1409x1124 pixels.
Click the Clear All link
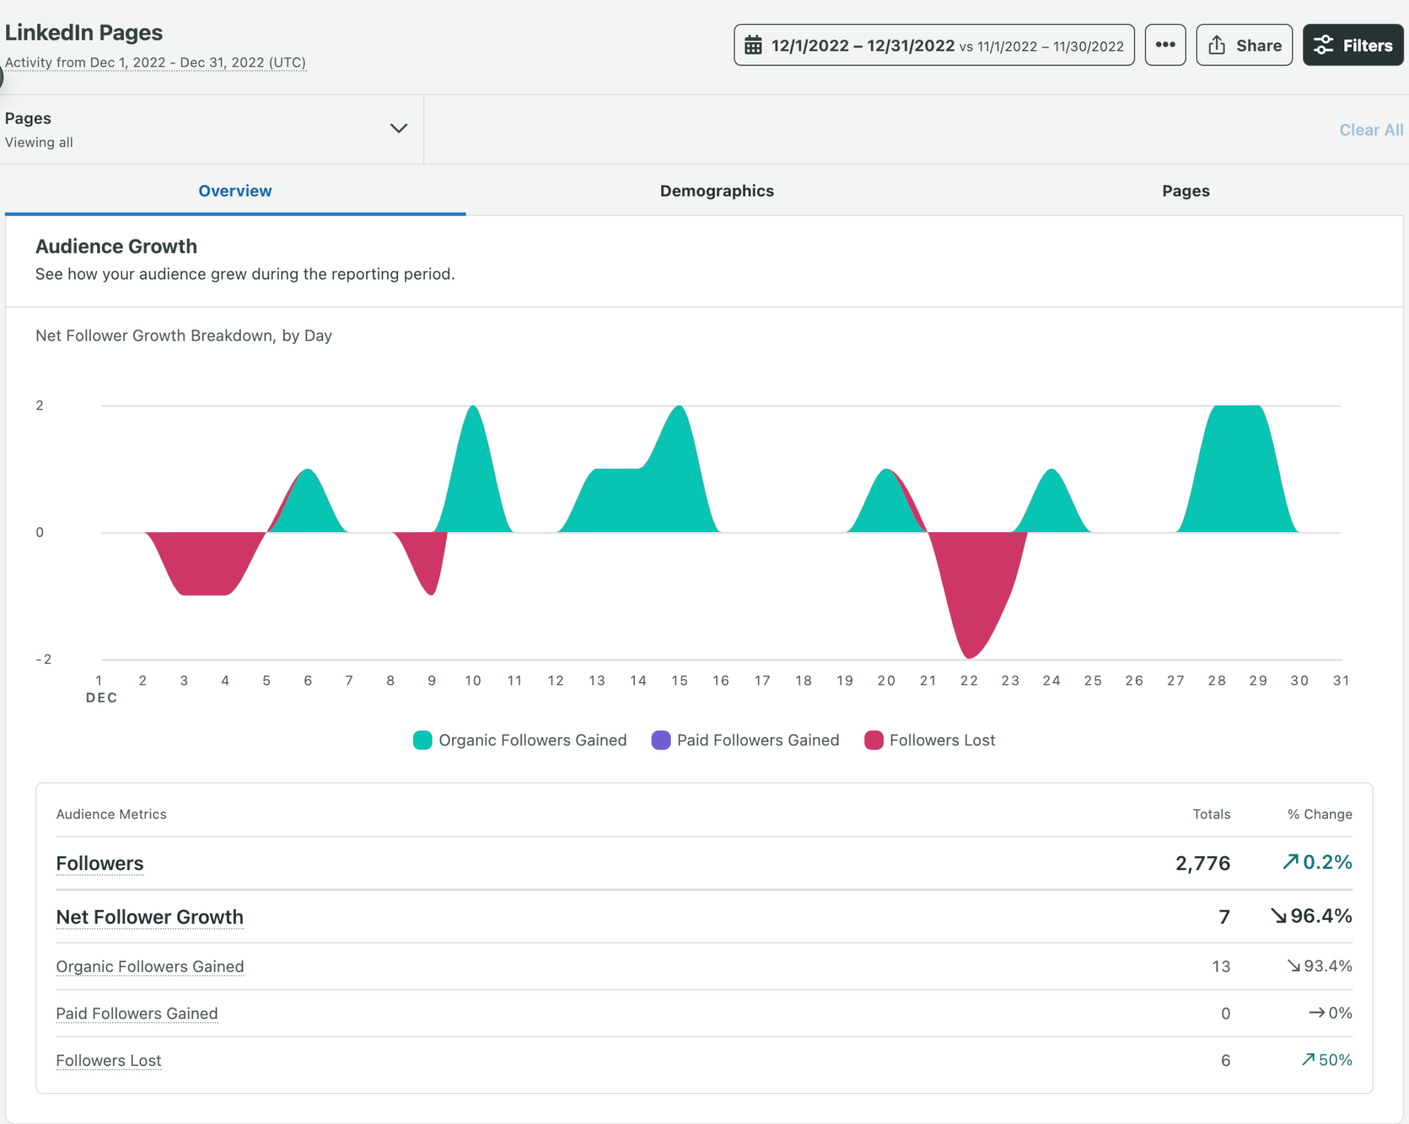pyautogui.click(x=1370, y=129)
